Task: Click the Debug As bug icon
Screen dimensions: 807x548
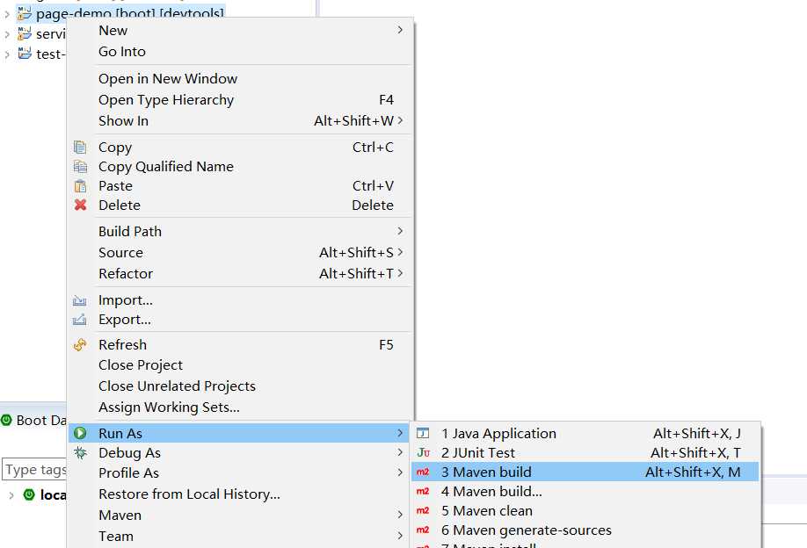Action: coord(81,453)
